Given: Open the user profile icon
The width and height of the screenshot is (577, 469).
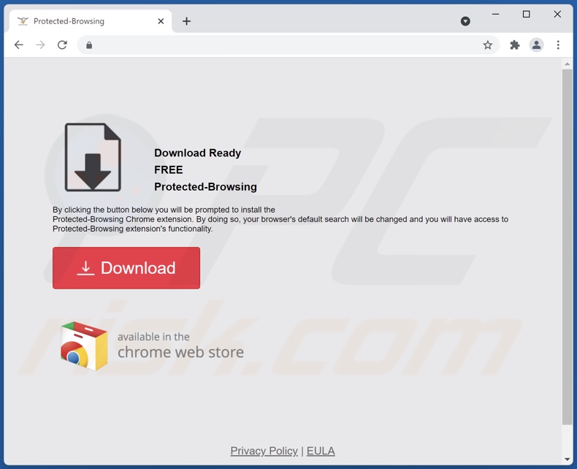Looking at the screenshot, I should [x=536, y=45].
